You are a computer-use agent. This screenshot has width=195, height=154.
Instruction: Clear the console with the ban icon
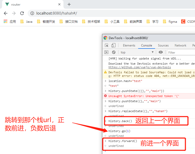[114, 52]
